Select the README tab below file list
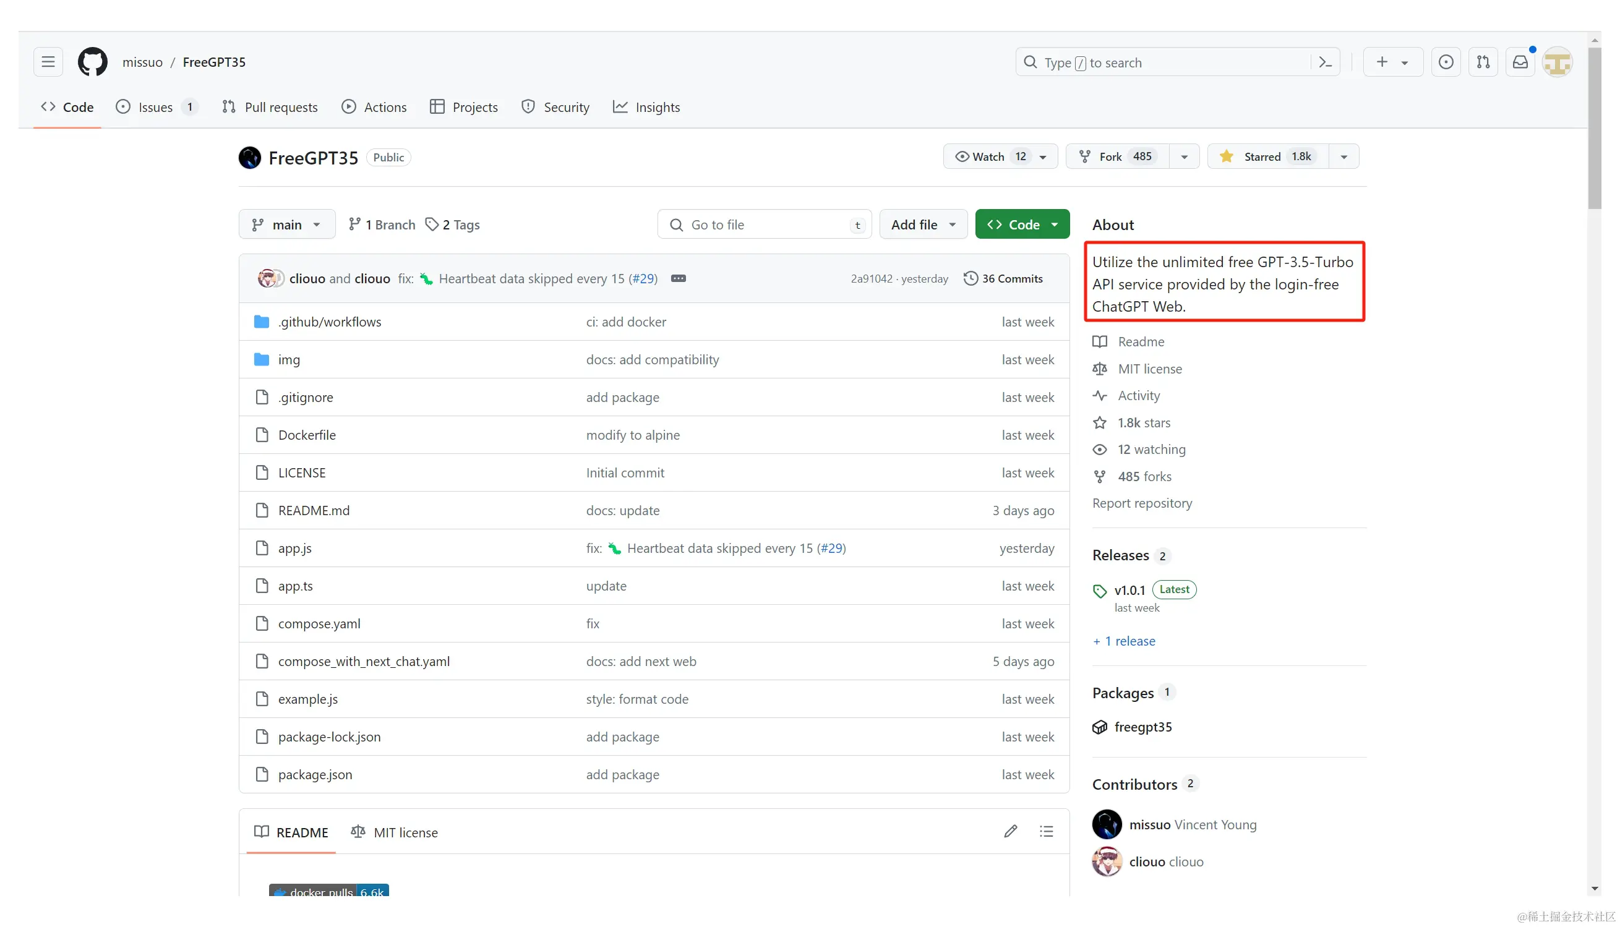 coord(291,832)
